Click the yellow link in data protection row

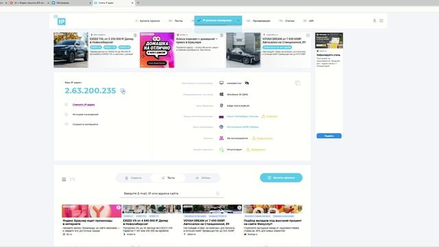tap(258, 150)
